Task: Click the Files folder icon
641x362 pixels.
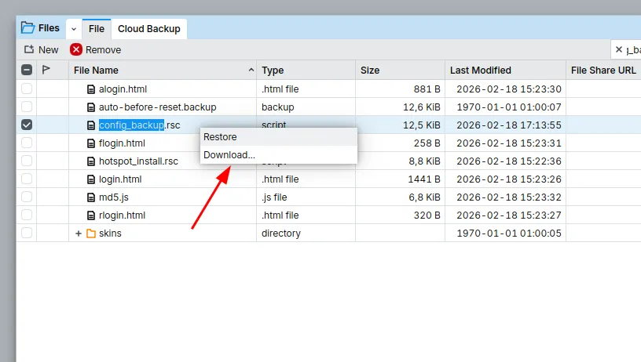Action: click(28, 28)
